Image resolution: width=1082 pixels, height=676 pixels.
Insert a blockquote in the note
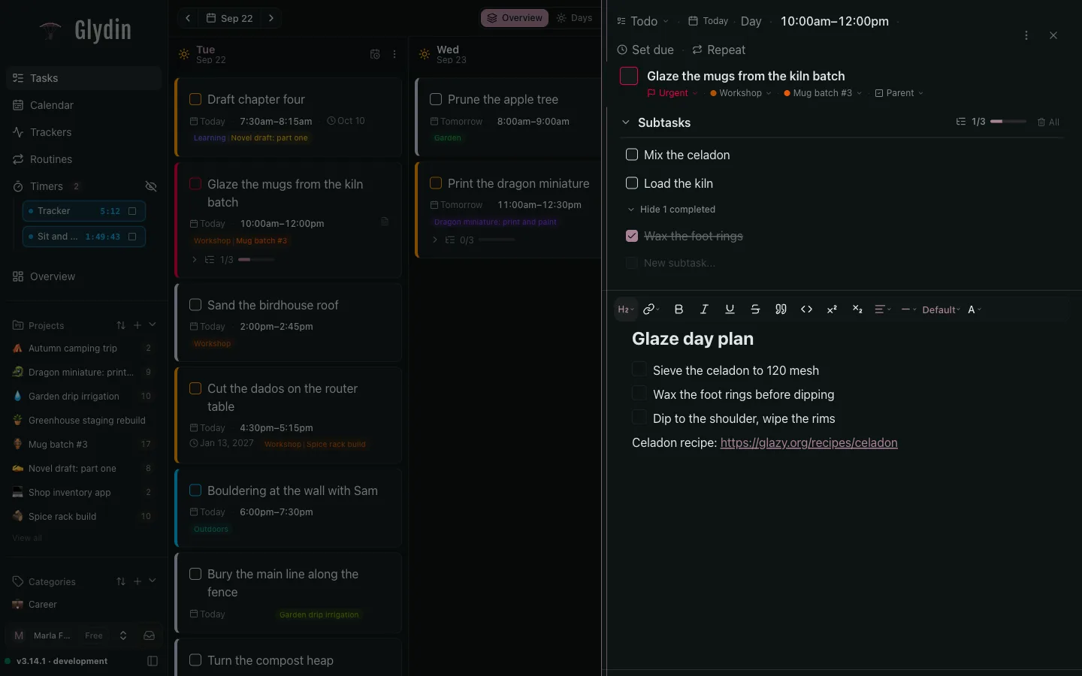click(781, 309)
